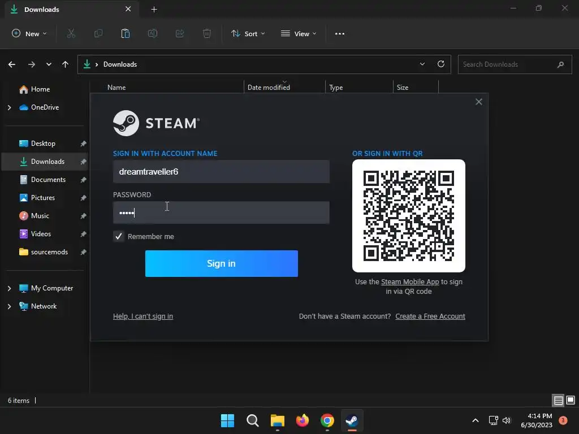The height and width of the screenshot is (434, 579).
Task: Unpin Music from quick access
Action: coord(84,216)
